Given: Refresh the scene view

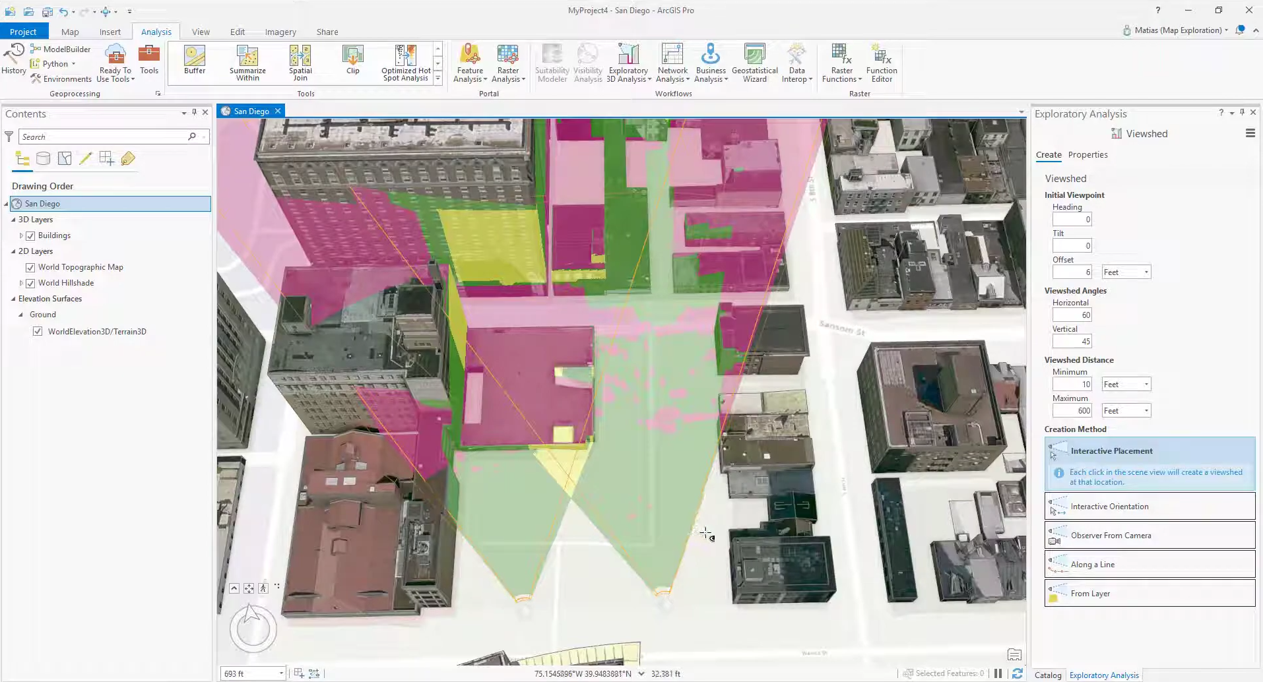Looking at the screenshot, I should click(x=1018, y=673).
